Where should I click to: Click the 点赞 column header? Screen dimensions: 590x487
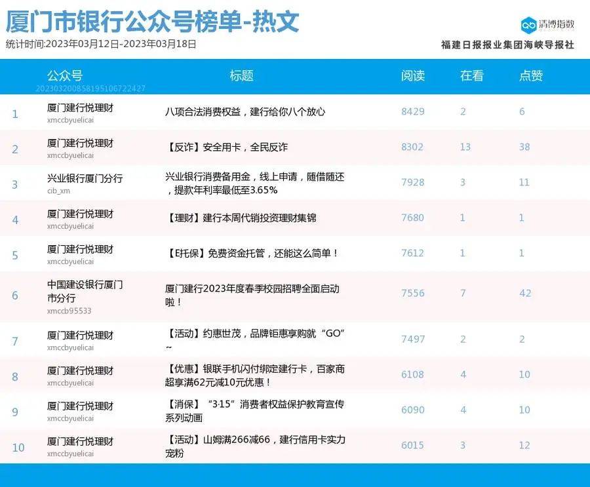coord(530,75)
